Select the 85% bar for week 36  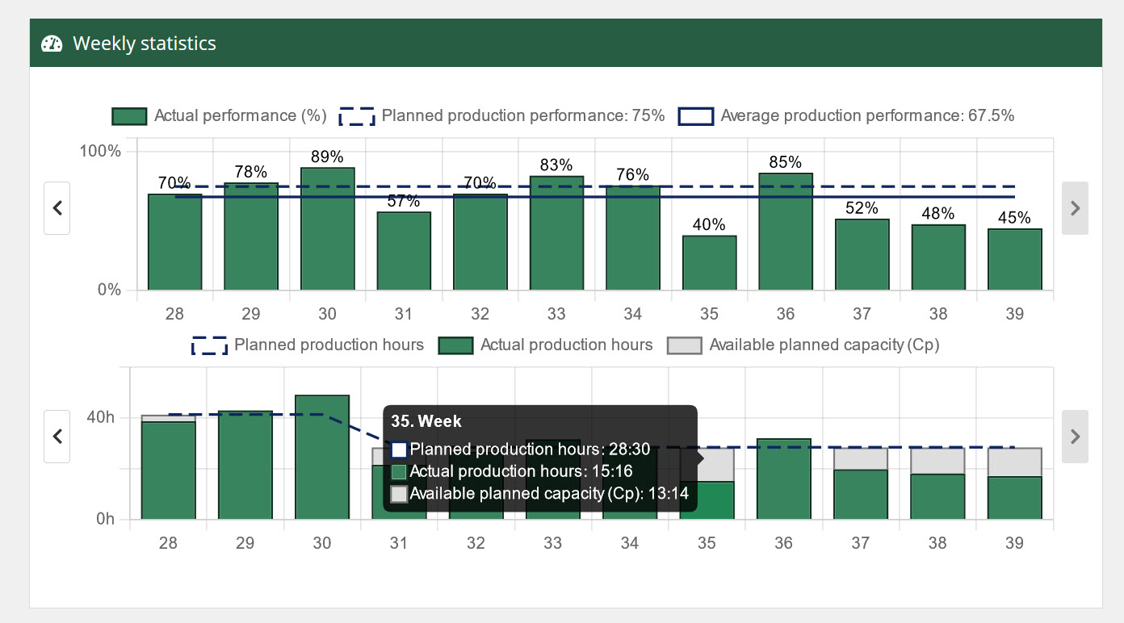(786, 232)
